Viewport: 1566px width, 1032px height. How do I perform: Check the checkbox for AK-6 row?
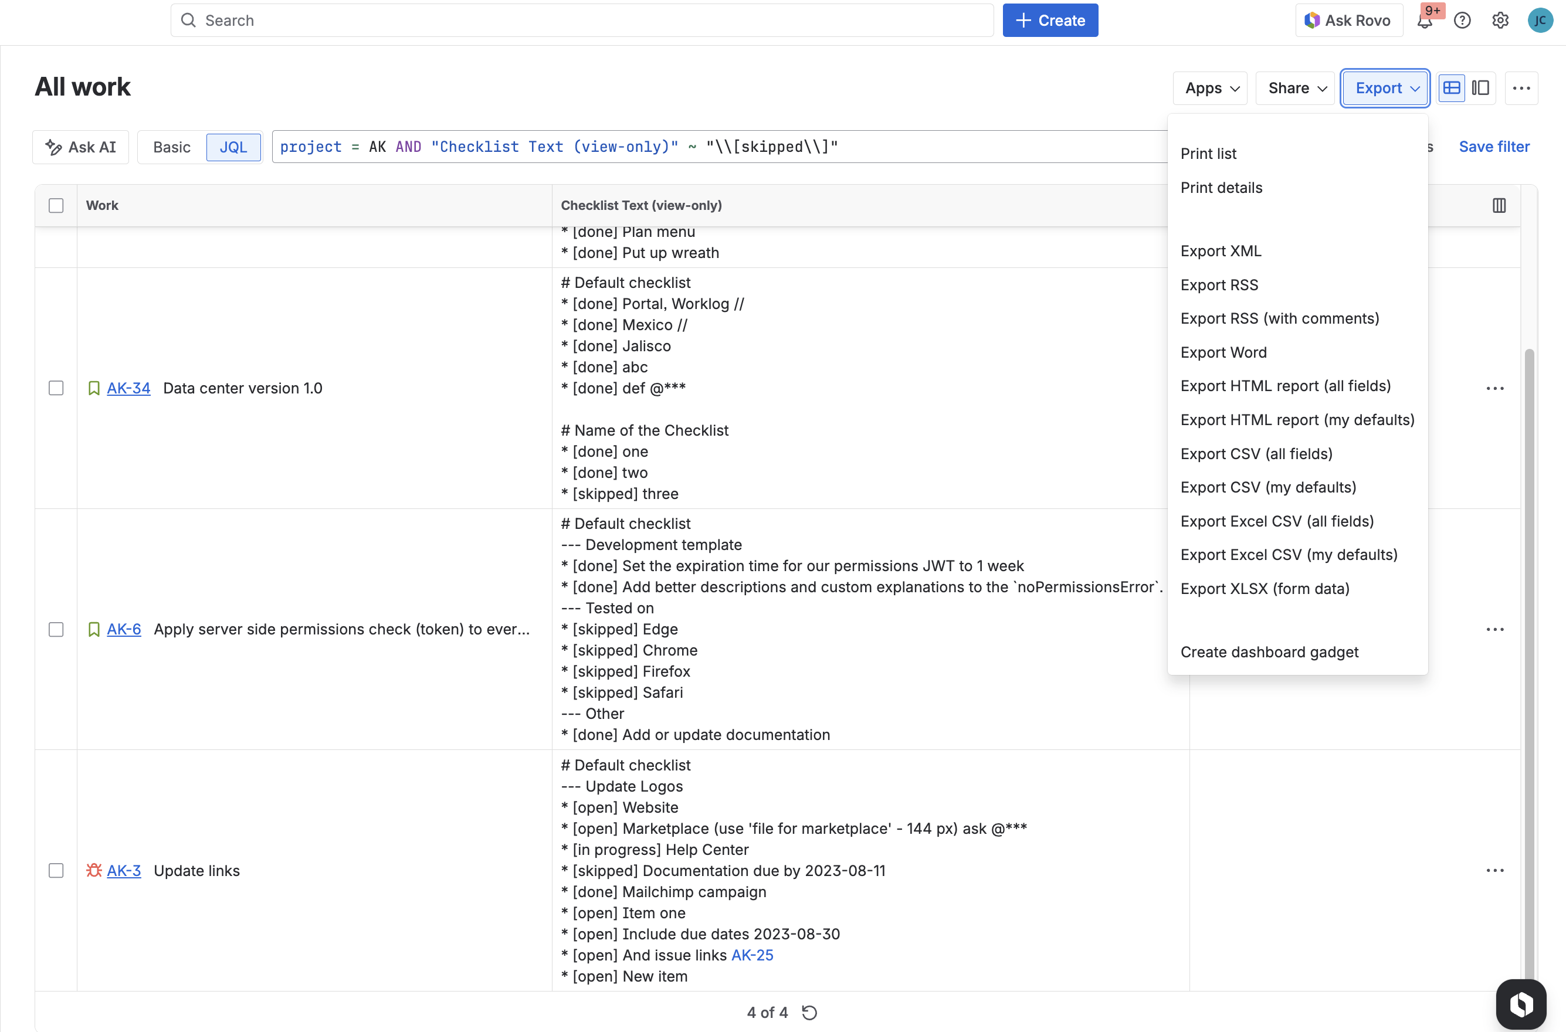coord(56,629)
